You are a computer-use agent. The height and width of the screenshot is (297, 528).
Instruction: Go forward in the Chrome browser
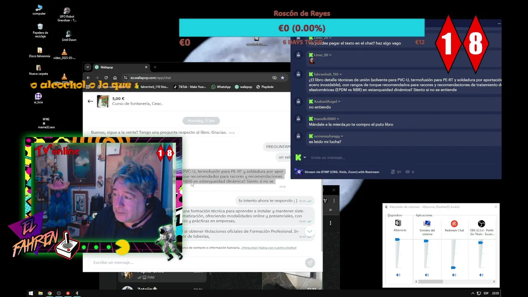click(x=97, y=78)
